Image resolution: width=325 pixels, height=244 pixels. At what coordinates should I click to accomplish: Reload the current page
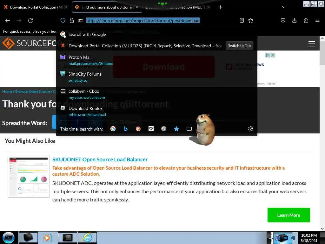30,21
